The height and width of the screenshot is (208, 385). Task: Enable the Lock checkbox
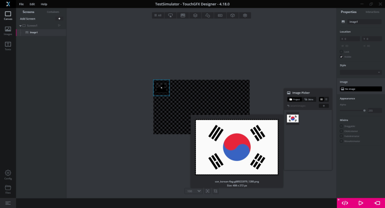pos(342,51)
